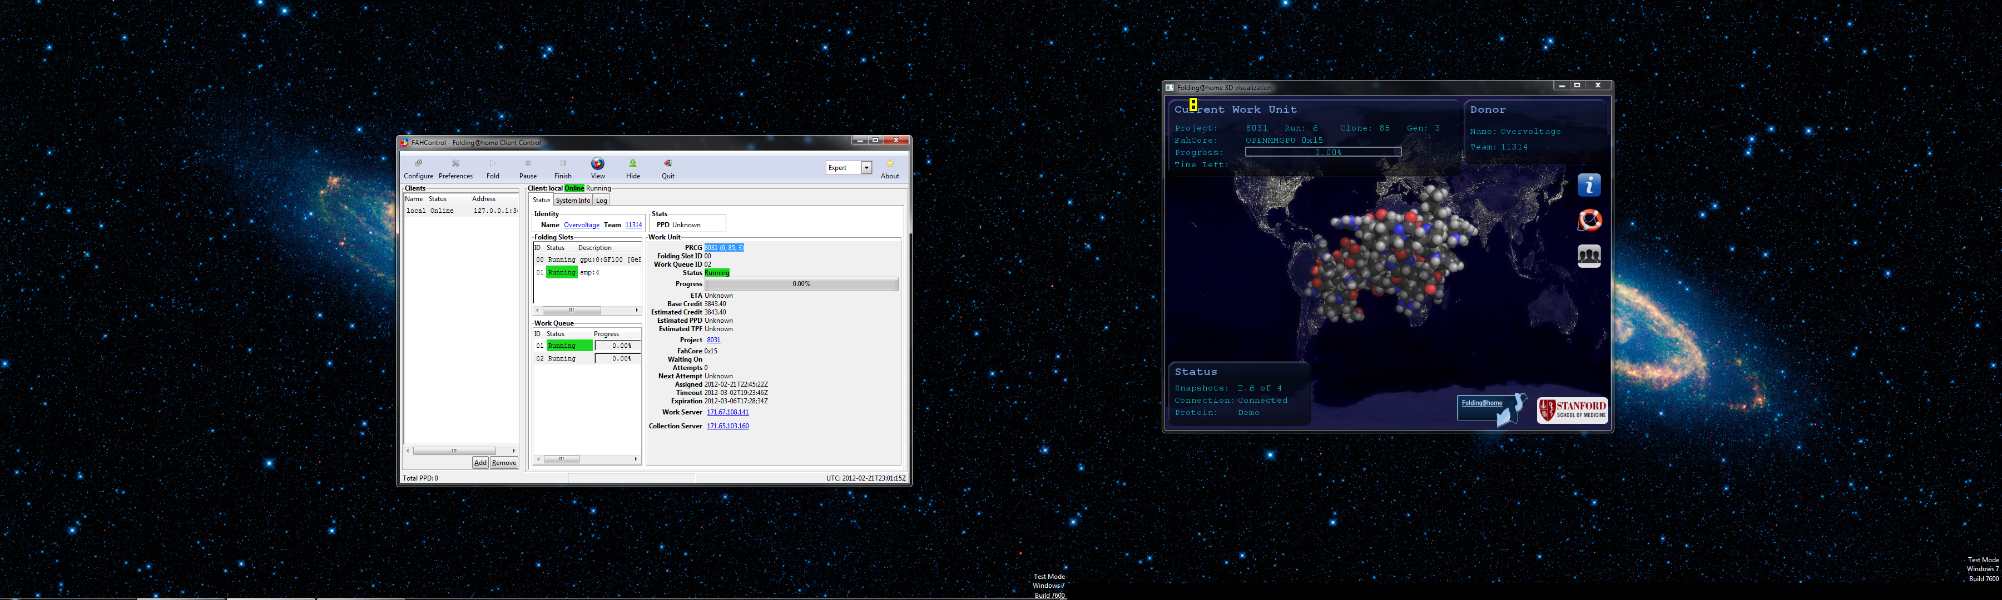Open the team 11314 link in Identity
The width and height of the screenshot is (2002, 600).
[x=634, y=225]
